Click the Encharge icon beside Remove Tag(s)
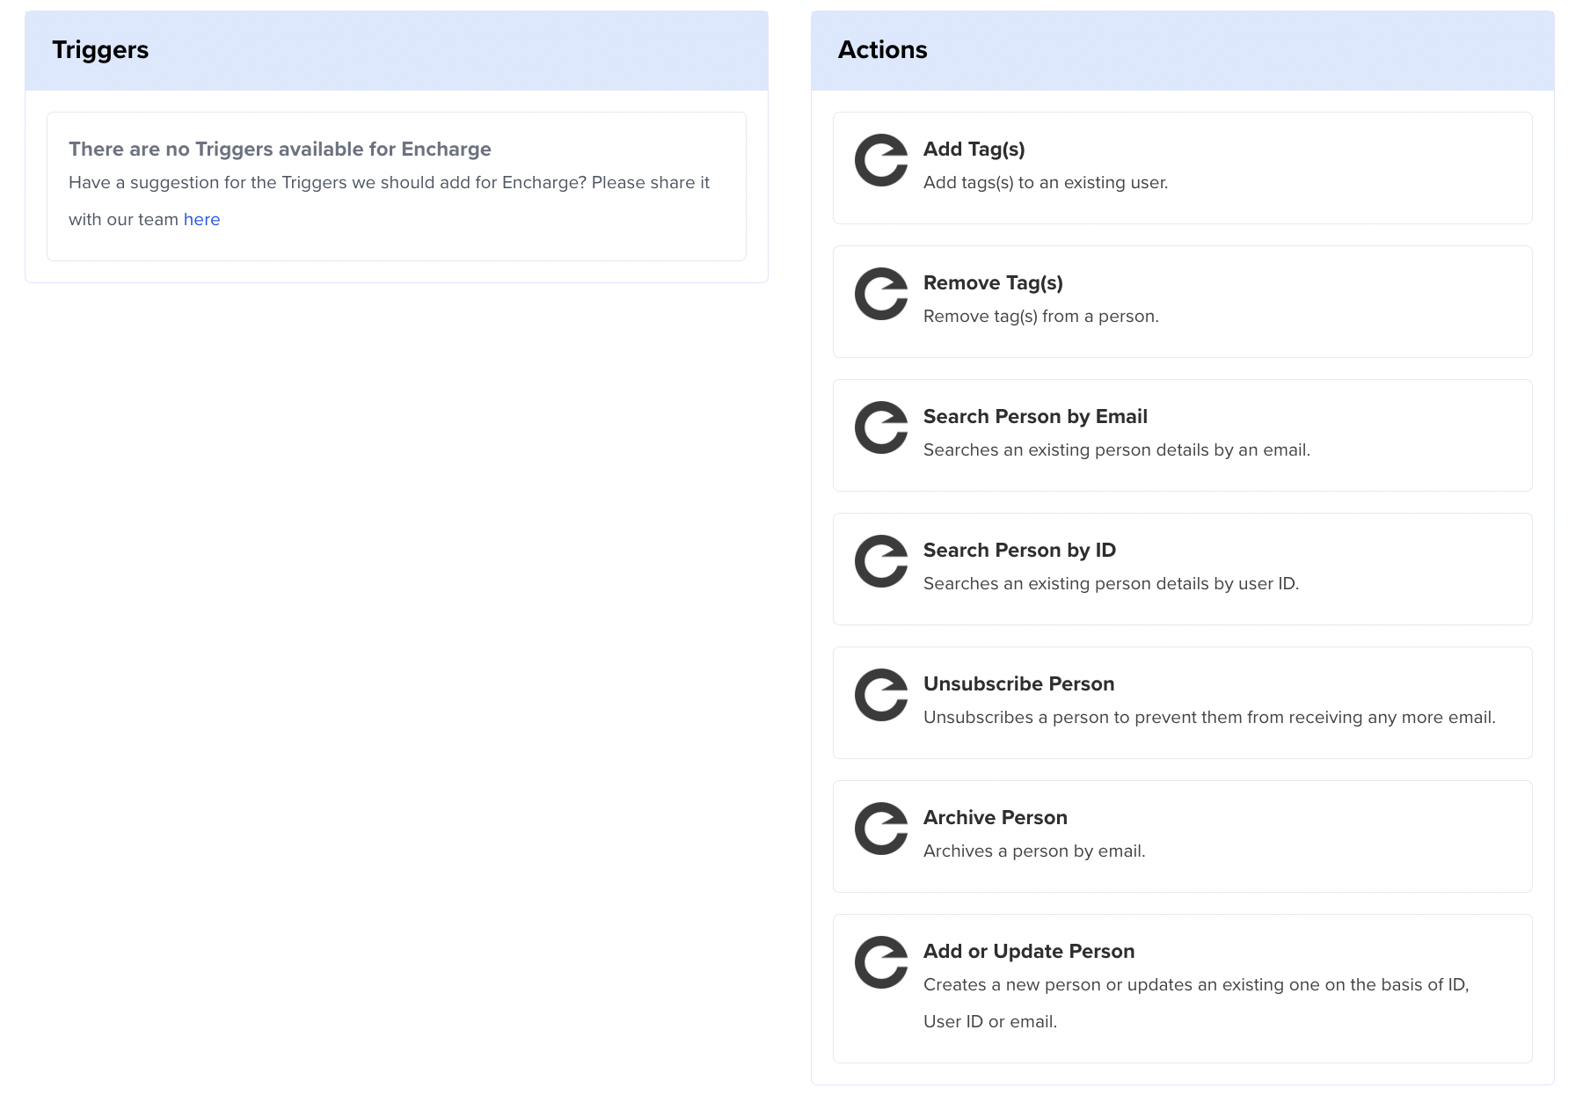 click(881, 294)
